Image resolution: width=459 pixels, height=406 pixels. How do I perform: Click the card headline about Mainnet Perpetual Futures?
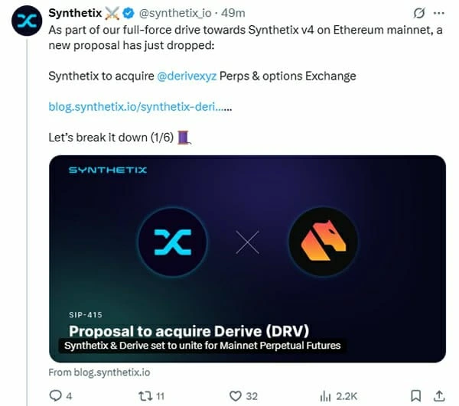[x=203, y=346]
